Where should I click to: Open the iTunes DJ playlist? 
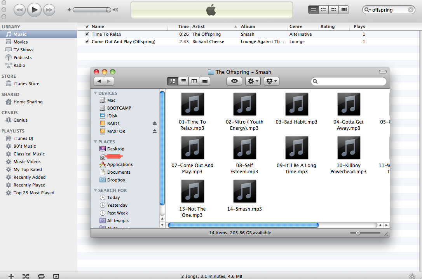tap(38, 138)
